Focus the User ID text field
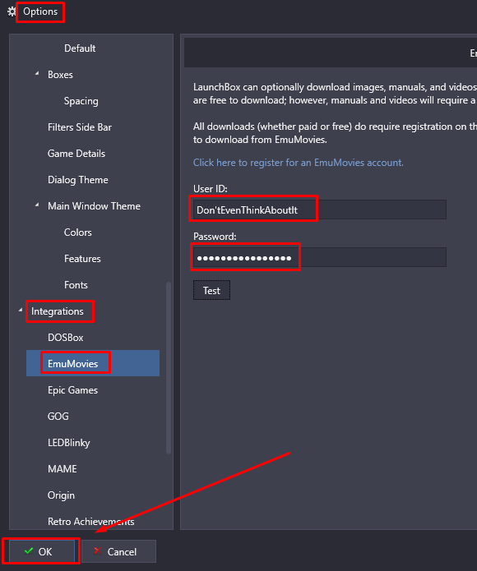The height and width of the screenshot is (571, 477). coord(320,210)
